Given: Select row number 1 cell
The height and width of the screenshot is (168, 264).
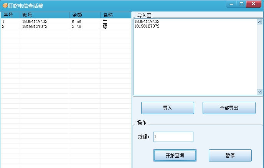Looking at the screenshot, I should pos(3,21).
